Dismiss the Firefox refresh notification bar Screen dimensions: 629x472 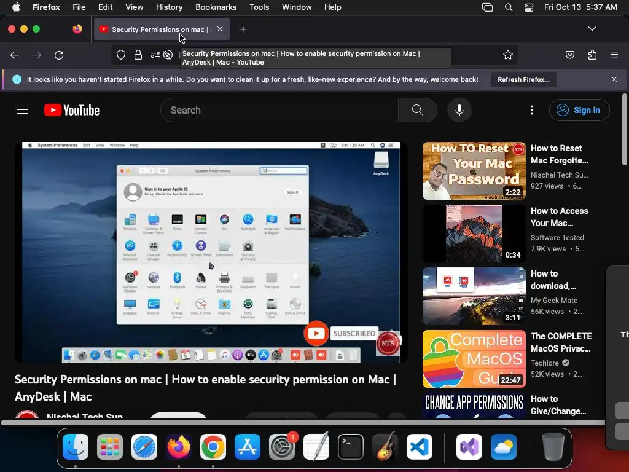[614, 79]
